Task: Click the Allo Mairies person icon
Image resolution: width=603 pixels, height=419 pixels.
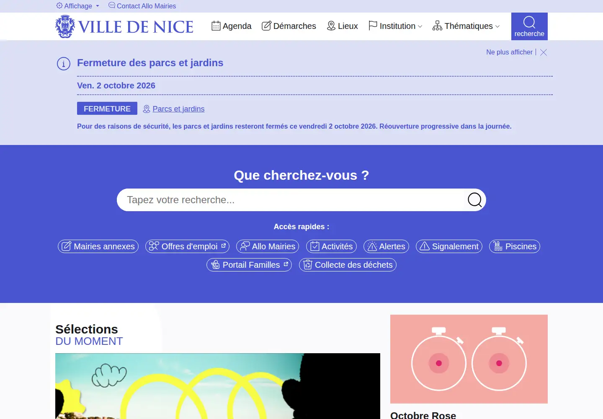Action: tap(245, 246)
